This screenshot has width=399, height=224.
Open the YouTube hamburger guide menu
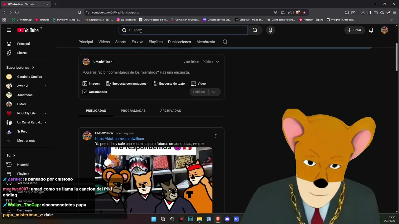[x=9, y=30]
